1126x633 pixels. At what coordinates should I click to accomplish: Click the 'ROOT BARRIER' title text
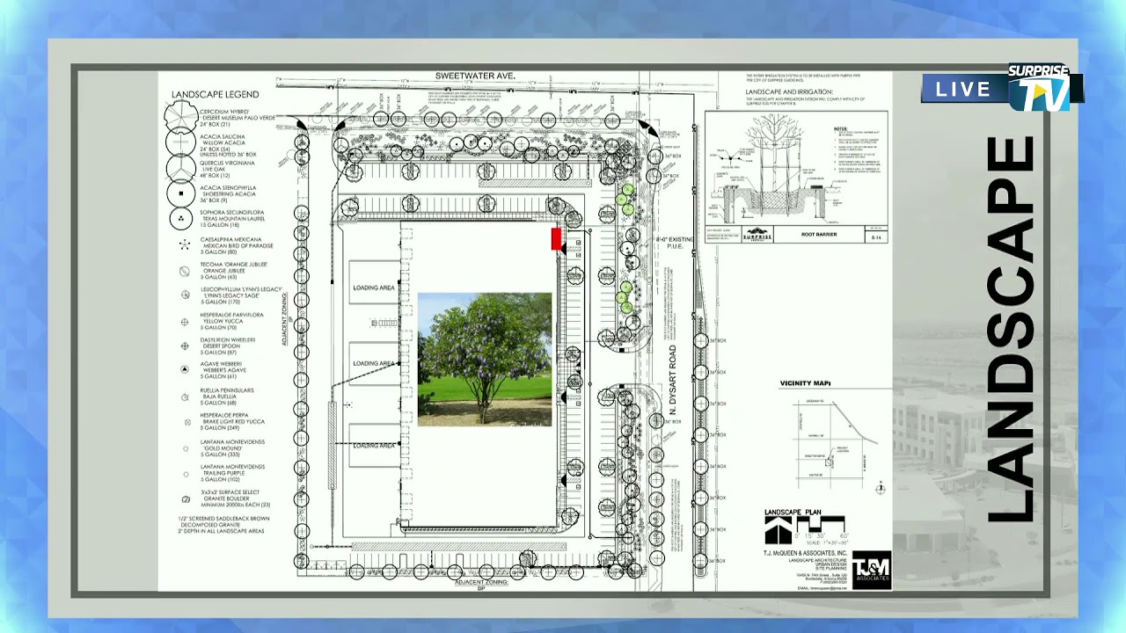820,236
